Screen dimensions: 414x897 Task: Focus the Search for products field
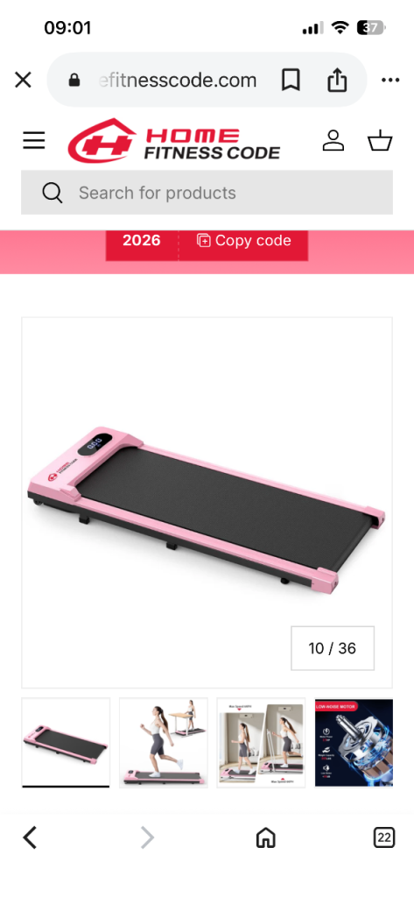click(x=207, y=193)
